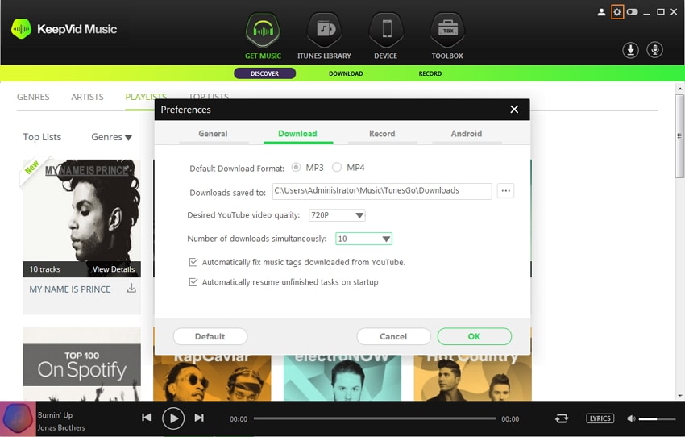Image resolution: width=685 pixels, height=437 pixels.
Task: Click View Details on Prince playlist
Action: tap(114, 269)
